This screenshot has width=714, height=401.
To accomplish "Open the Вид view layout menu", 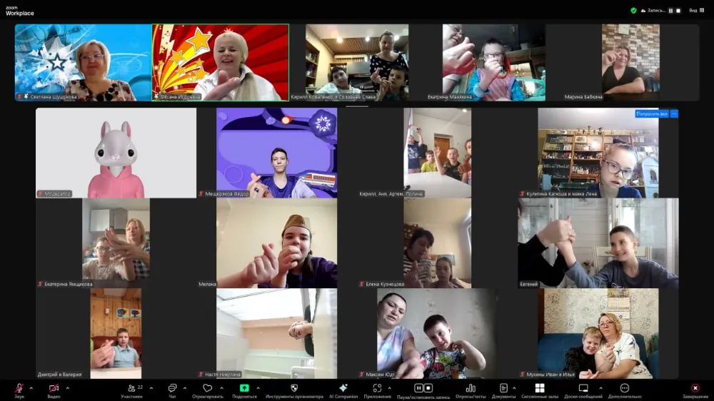I will coord(695,11).
